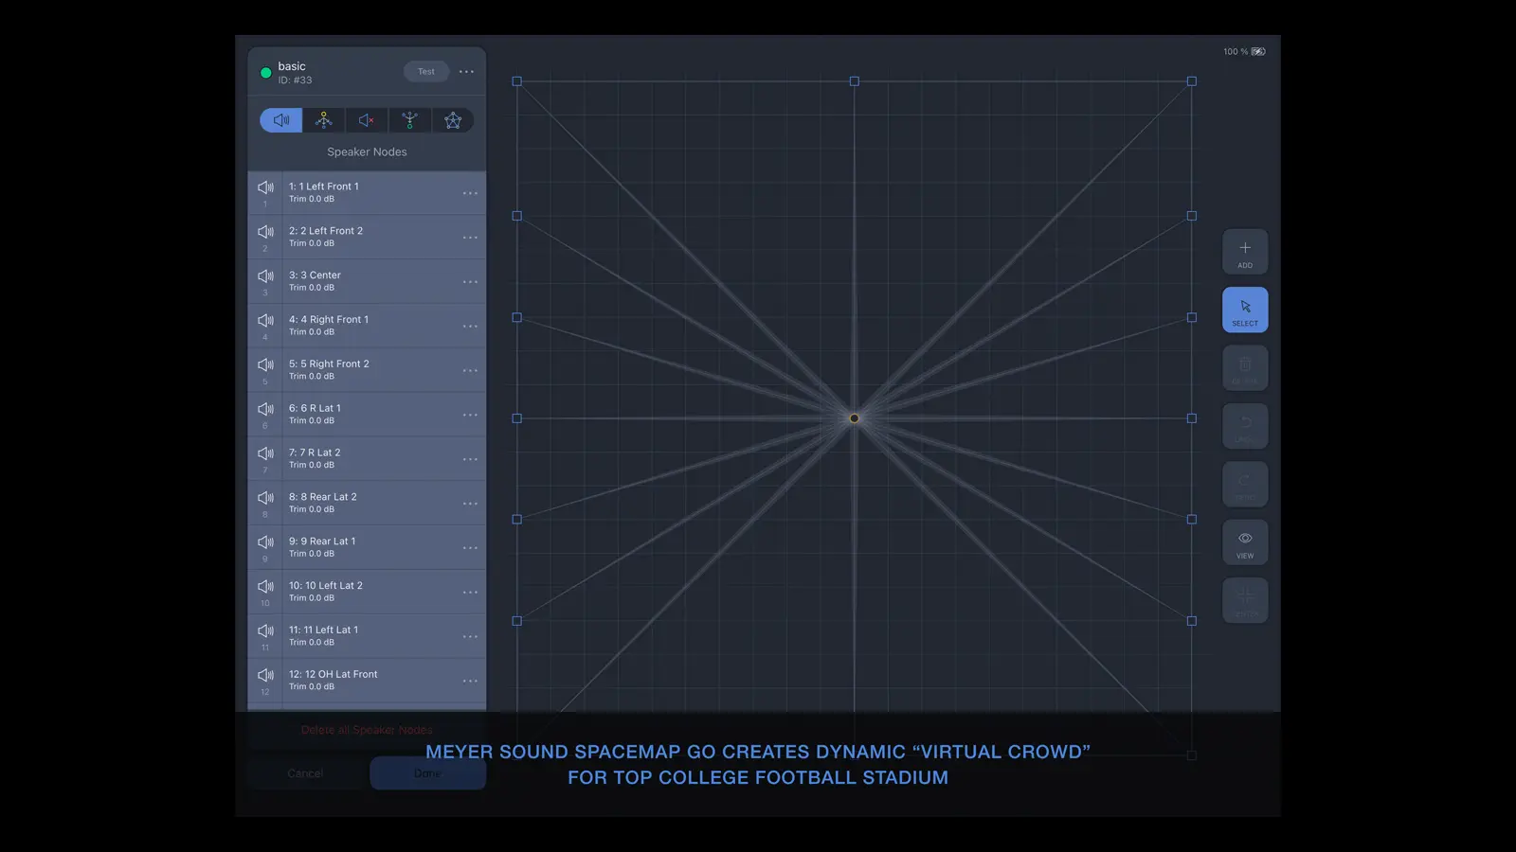Click the VIEW tool on the right toolbar
The image size is (1516, 852).
click(x=1245, y=541)
